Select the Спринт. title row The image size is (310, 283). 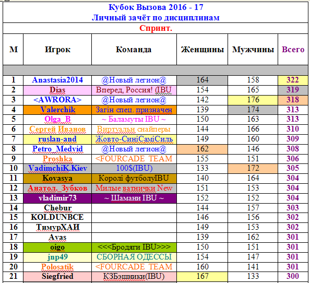click(156, 28)
